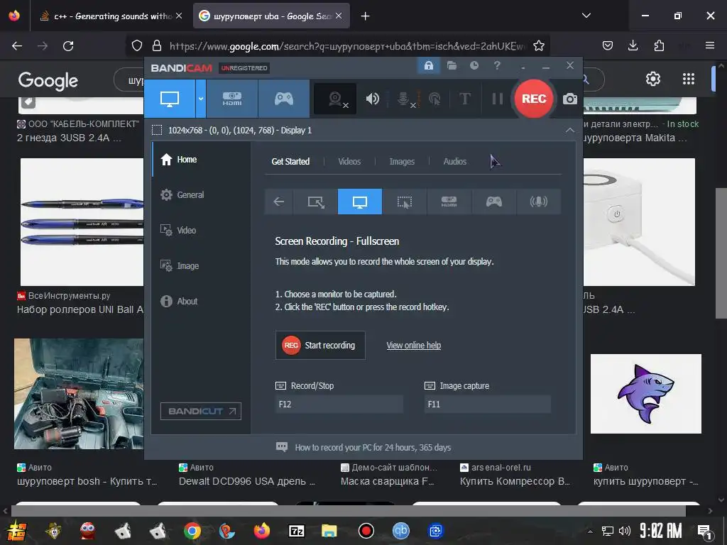
Task: Click Start recording button
Action: pyautogui.click(x=320, y=346)
